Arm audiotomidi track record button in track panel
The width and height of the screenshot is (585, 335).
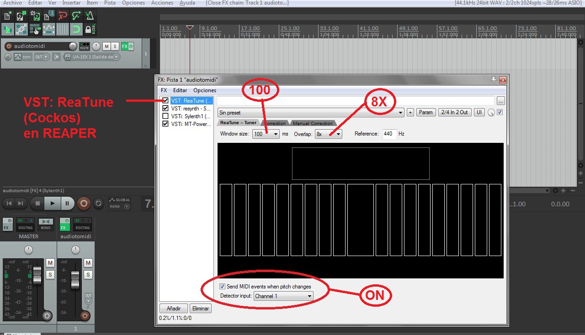(8, 46)
